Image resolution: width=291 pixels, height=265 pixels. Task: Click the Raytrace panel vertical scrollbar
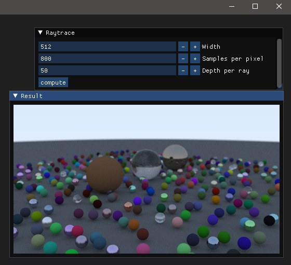point(279,63)
